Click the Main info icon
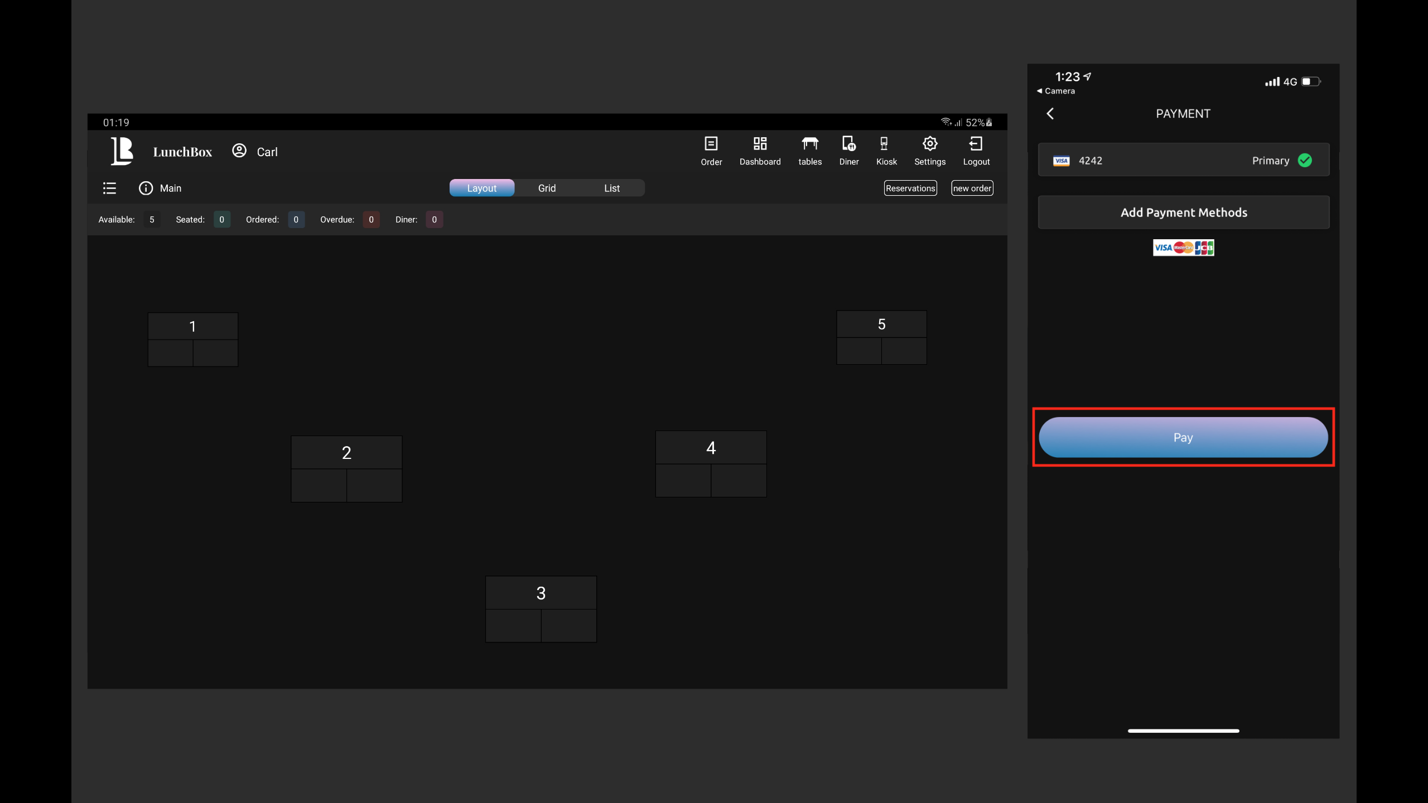Image resolution: width=1428 pixels, height=803 pixels. click(146, 188)
